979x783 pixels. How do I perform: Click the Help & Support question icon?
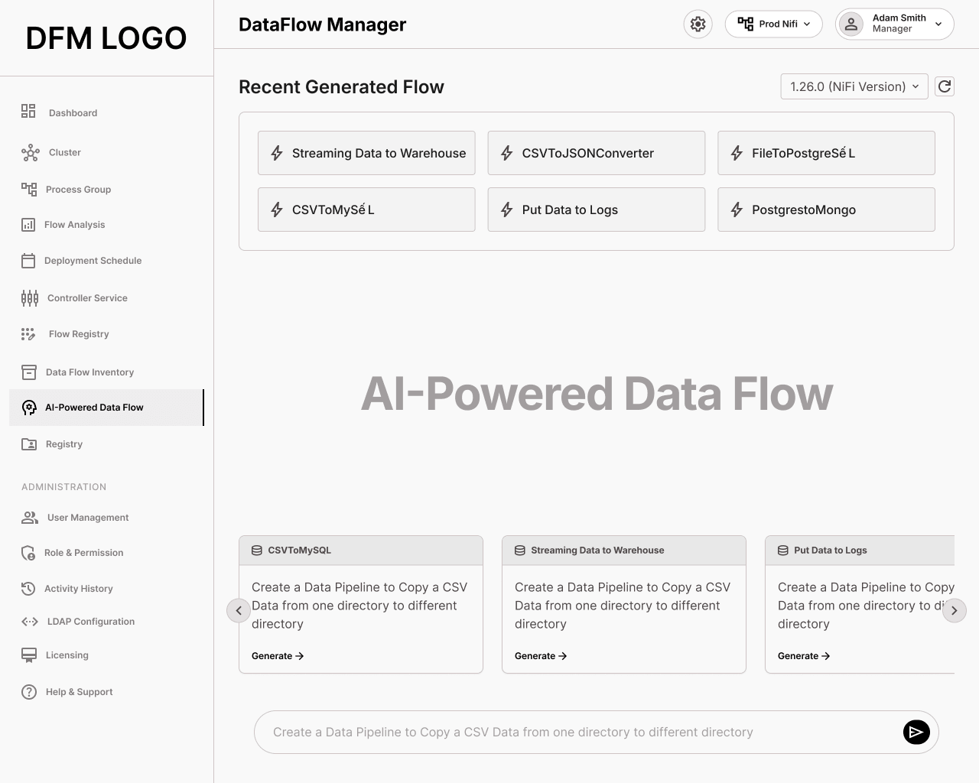point(29,692)
